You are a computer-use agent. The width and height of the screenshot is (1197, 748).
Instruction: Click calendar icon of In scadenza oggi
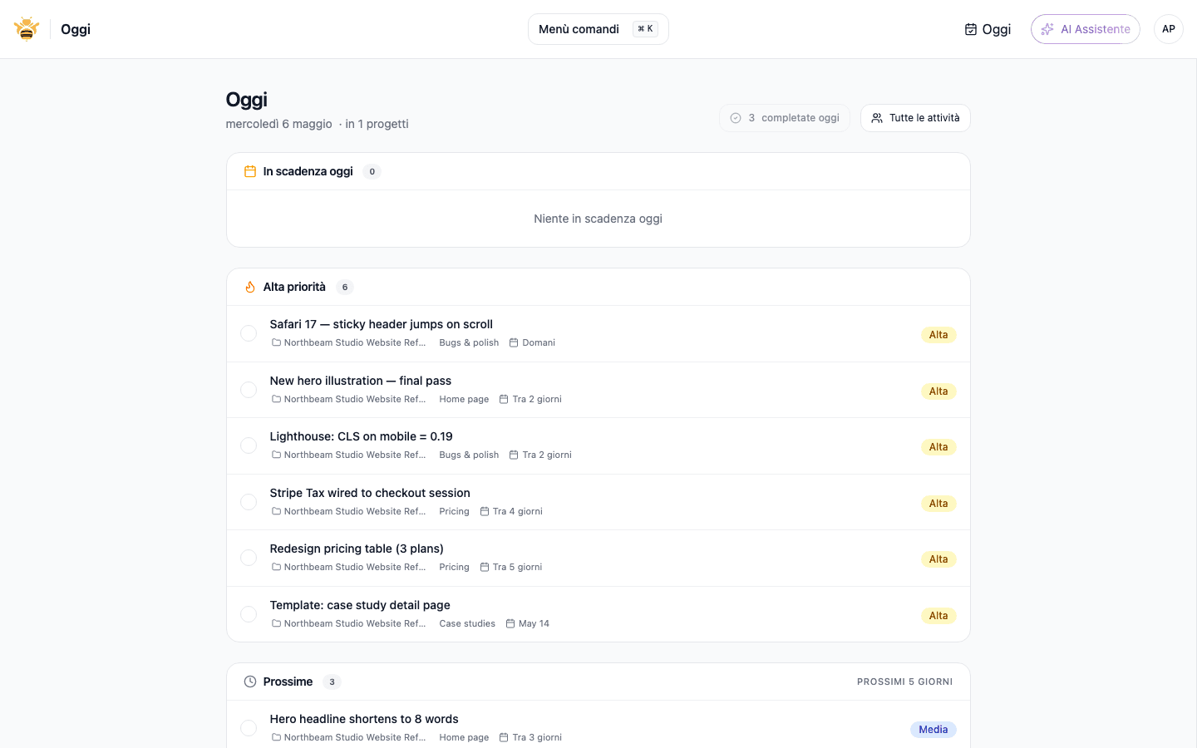[249, 171]
